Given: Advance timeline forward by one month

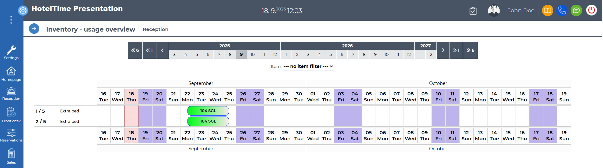Looking at the screenshot, I should [456, 50].
